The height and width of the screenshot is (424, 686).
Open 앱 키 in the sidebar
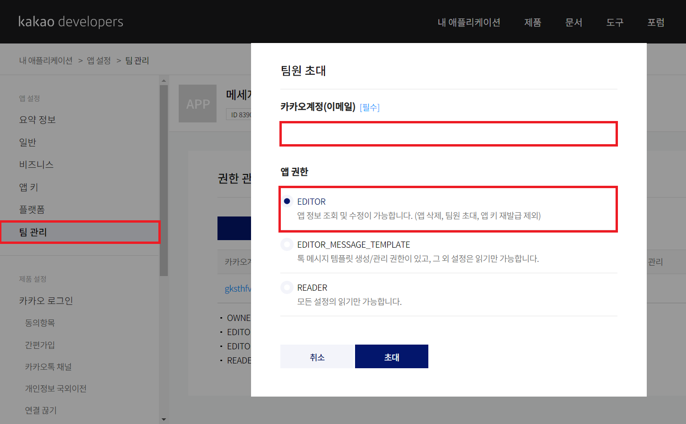[x=28, y=187]
